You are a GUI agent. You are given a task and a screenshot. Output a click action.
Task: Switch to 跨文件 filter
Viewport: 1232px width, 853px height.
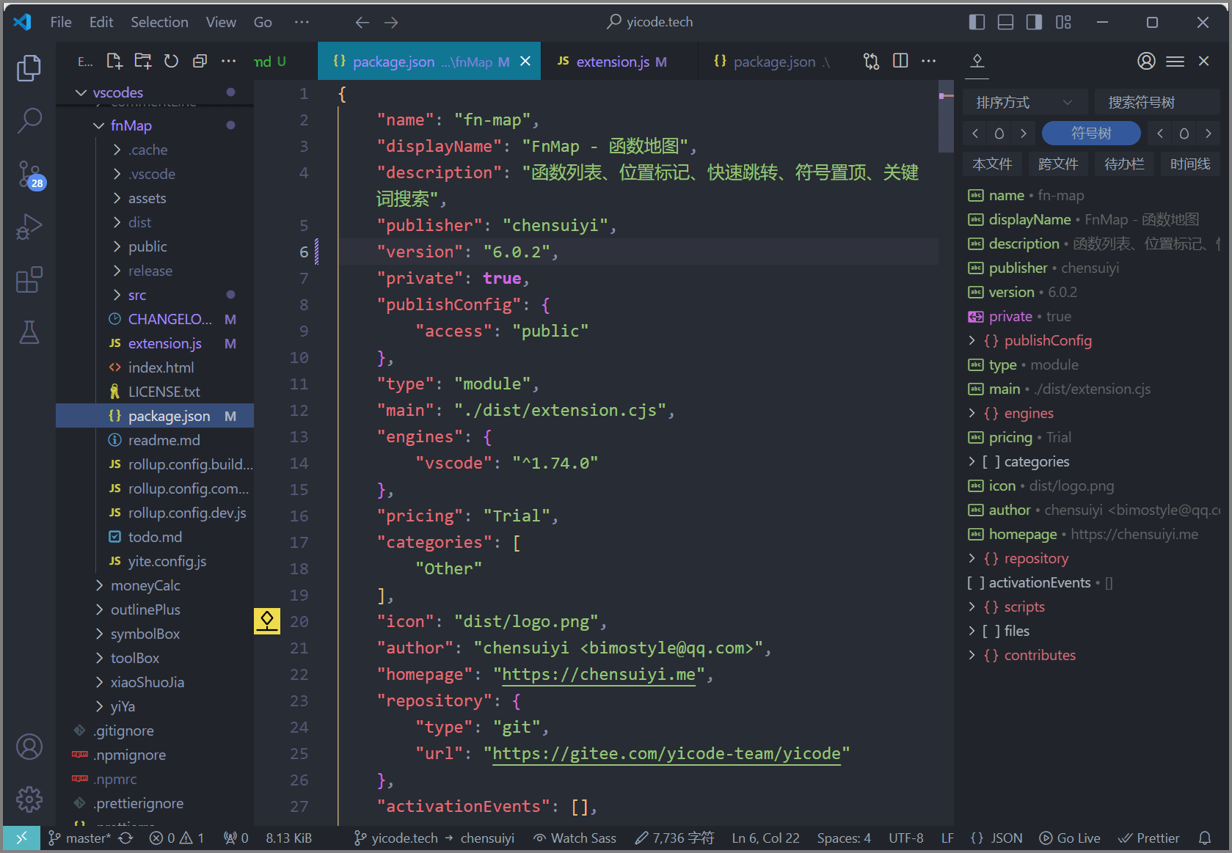click(1058, 164)
